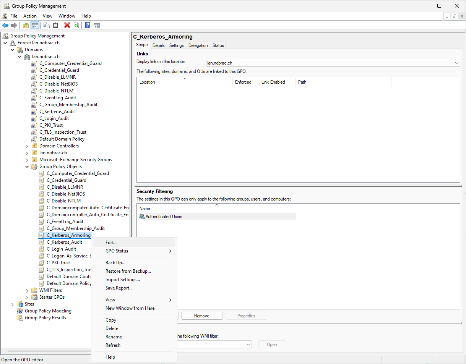Open the Delegation tab
The width and height of the screenshot is (466, 364).
point(198,45)
